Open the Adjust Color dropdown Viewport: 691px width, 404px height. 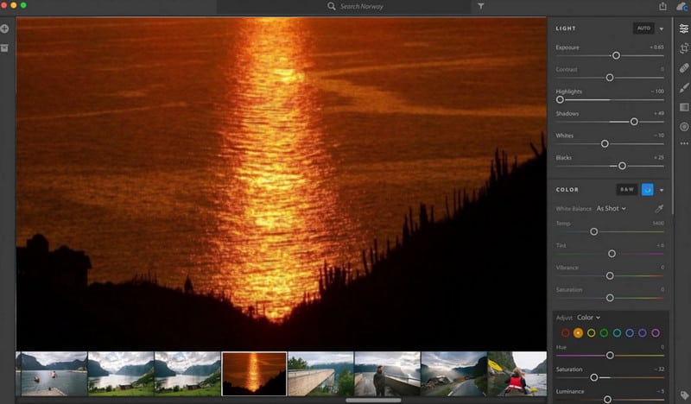coord(588,317)
